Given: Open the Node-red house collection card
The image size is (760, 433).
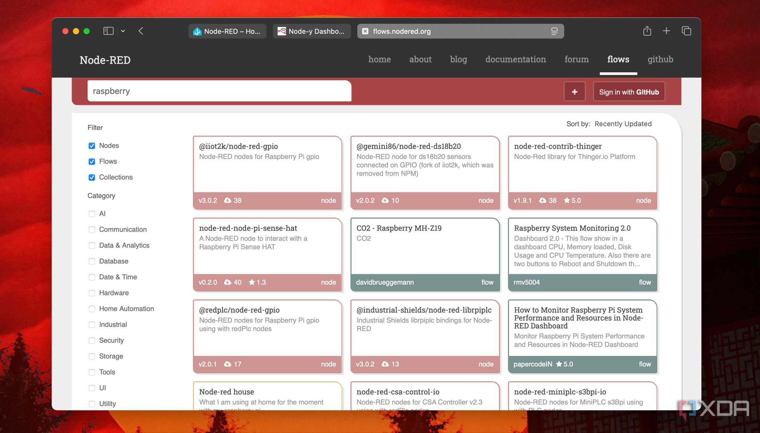Looking at the screenshot, I should point(267,396).
